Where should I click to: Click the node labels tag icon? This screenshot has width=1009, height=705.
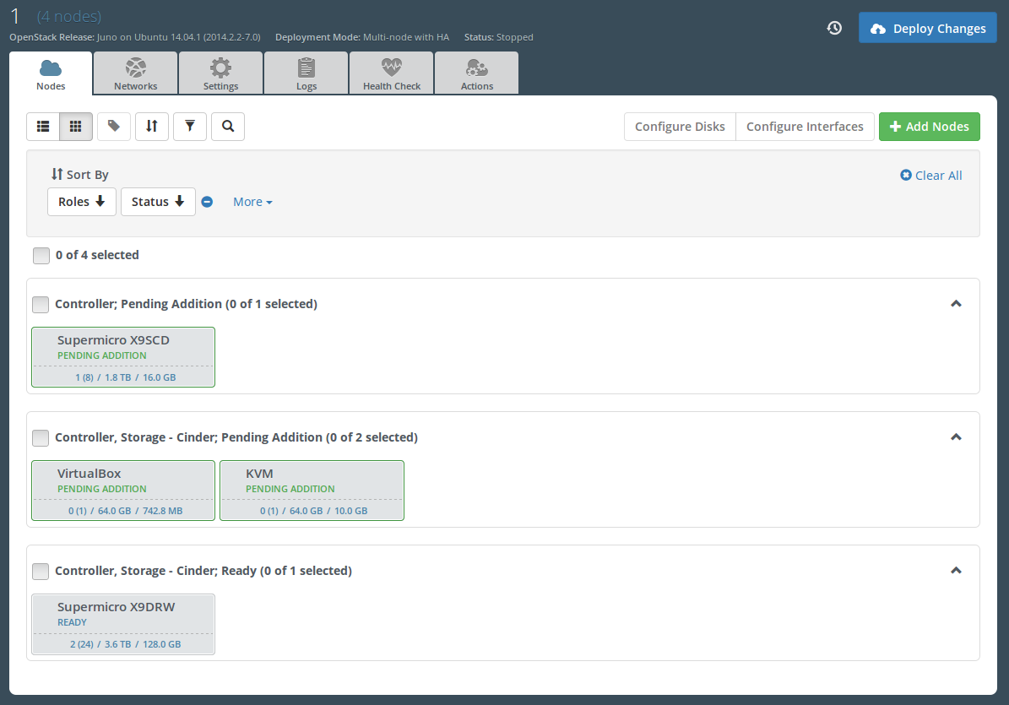click(x=114, y=127)
